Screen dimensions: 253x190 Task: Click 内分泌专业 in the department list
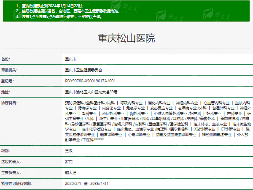(111, 108)
